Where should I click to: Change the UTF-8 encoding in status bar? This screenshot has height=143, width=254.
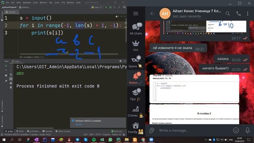tap(98, 134)
